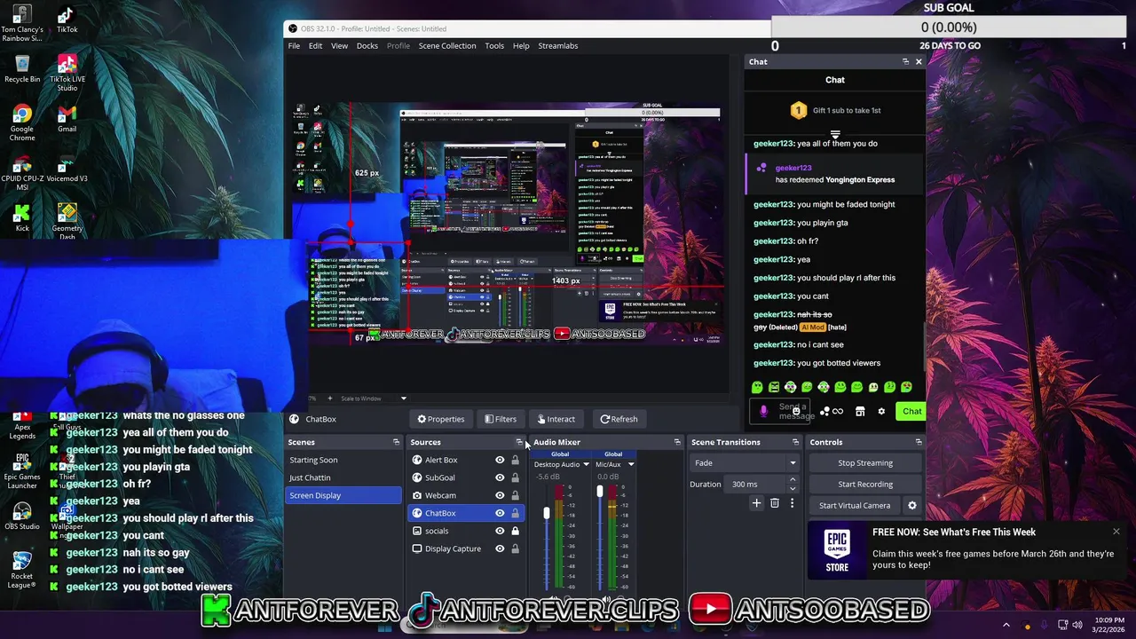Image resolution: width=1136 pixels, height=639 pixels.
Task: Open the Edit menu
Action: tap(315, 45)
